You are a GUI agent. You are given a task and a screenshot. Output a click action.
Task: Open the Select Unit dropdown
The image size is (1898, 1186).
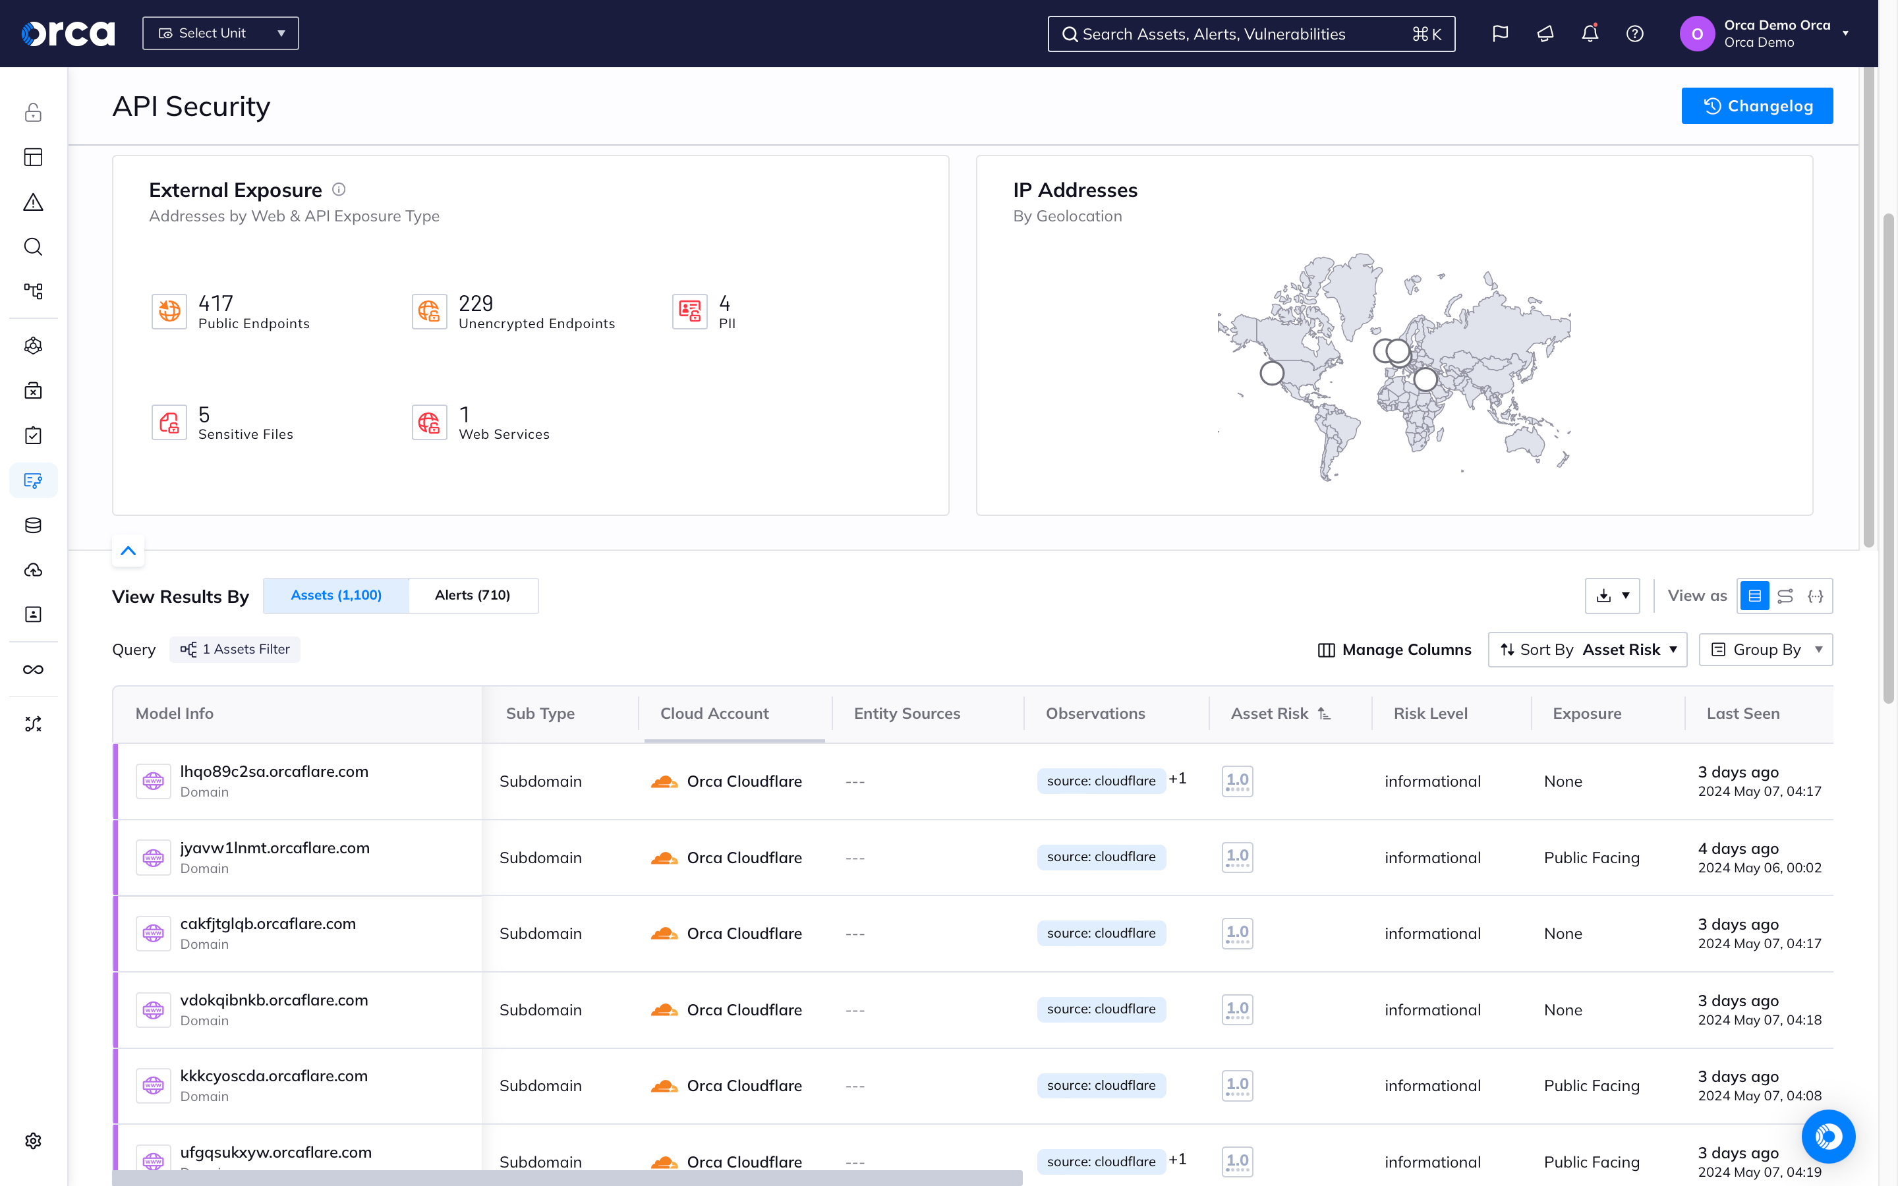click(220, 34)
